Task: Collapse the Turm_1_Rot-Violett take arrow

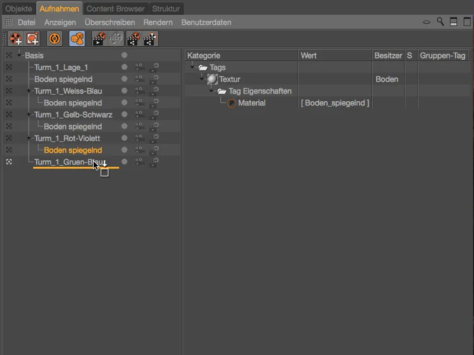Action: [29, 138]
